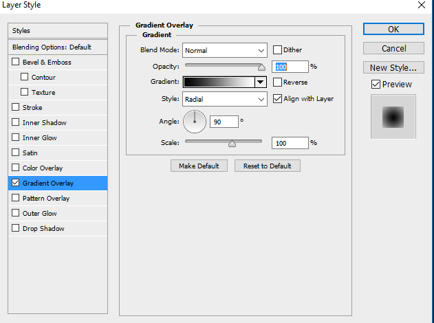Toggle the Preview checkbox
Image resolution: width=434 pixels, height=323 pixels.
[376, 84]
